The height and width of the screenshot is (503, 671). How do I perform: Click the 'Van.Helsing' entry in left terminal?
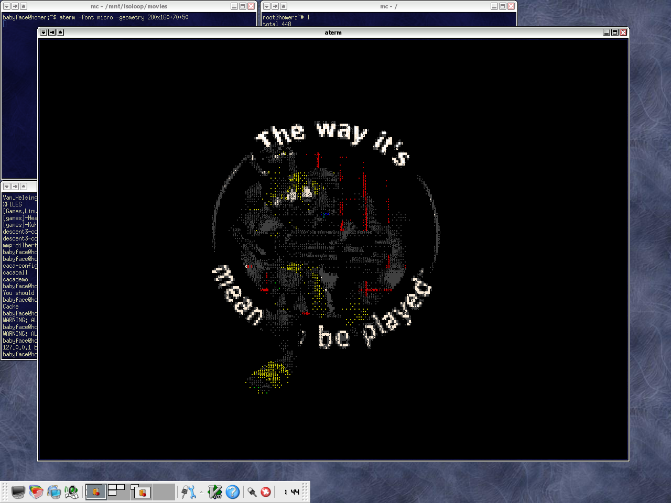20,198
